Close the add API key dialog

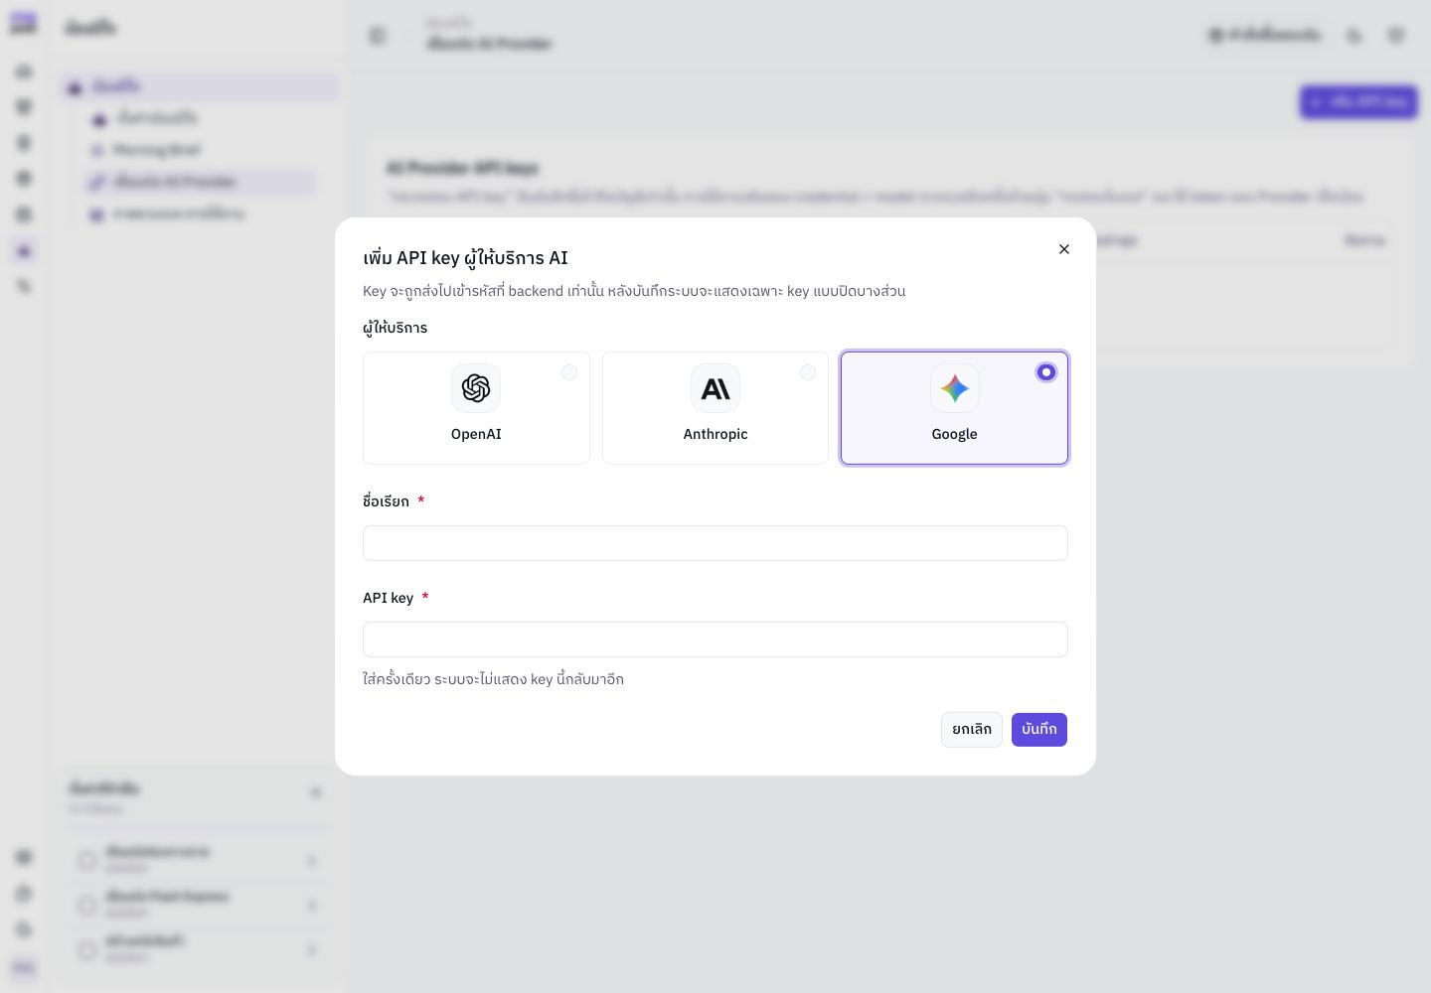coord(1064,249)
